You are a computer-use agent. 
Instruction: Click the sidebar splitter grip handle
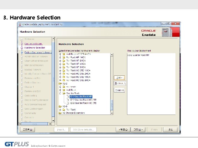click(54, 79)
